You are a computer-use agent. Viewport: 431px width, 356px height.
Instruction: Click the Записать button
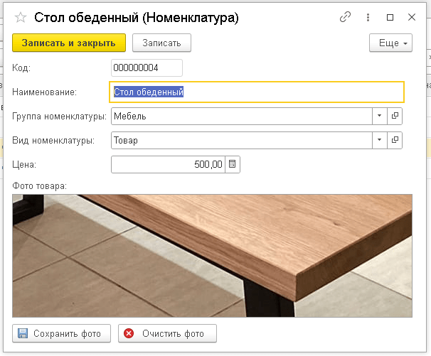[x=161, y=43]
